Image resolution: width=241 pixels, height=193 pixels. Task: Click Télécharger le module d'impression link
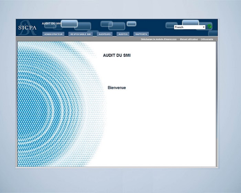pyautogui.click(x=158, y=39)
